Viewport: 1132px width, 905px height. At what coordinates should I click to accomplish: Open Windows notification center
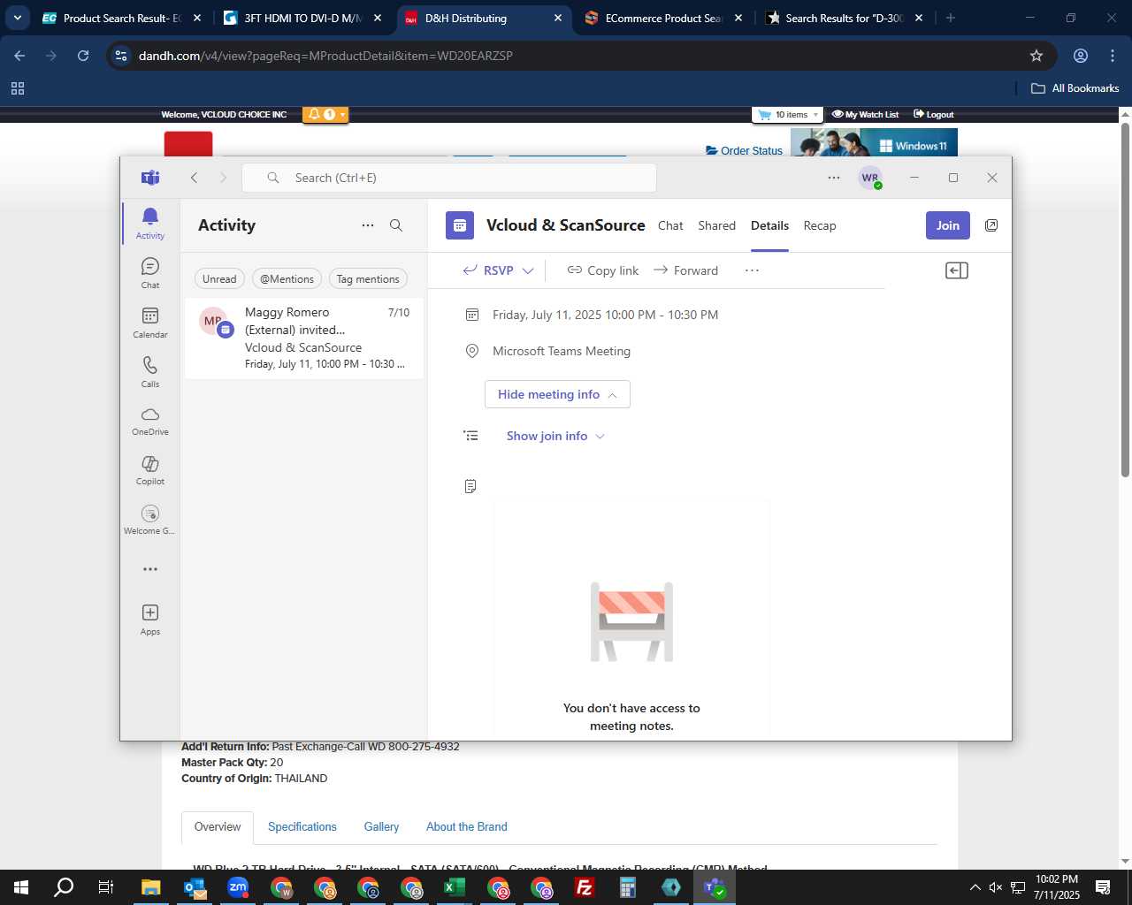pos(1103,887)
